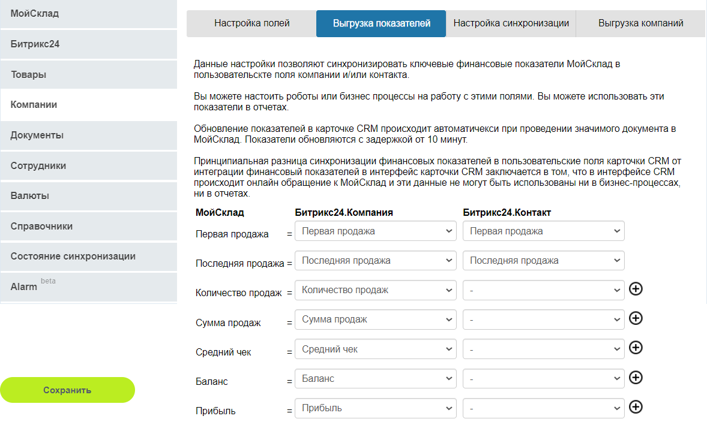The image size is (707, 434).
Task: Add contact mapping for Средний чек metric
Action: (636, 348)
